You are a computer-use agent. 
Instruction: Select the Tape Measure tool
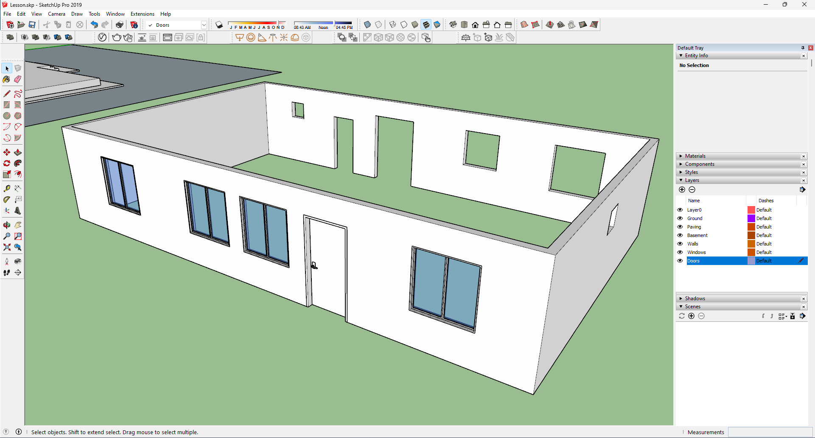pos(7,188)
